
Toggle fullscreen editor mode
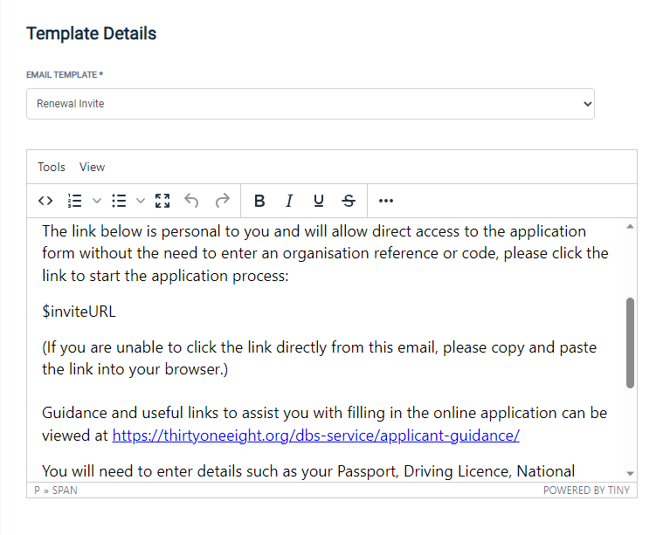pos(162,201)
